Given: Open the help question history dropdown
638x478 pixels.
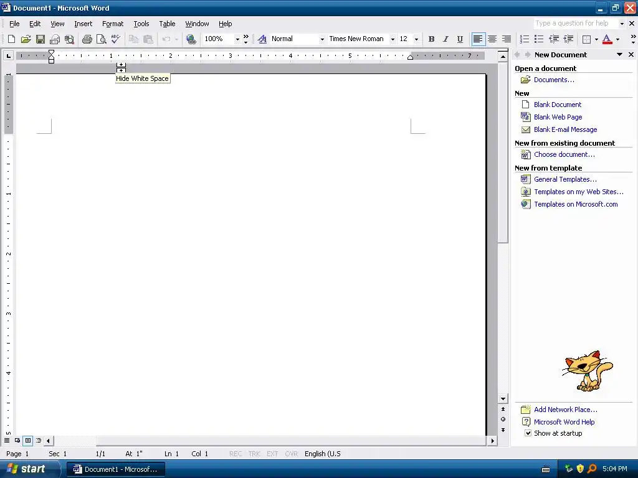Looking at the screenshot, I should [622, 24].
